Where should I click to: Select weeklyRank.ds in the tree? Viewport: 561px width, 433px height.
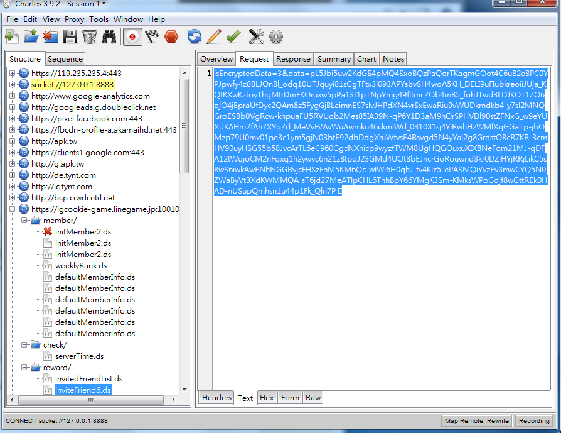coord(80,266)
